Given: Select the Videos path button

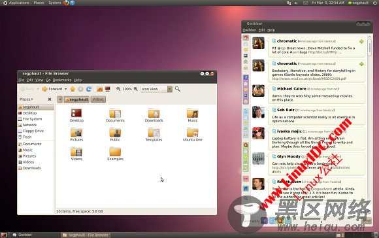Looking at the screenshot, I should point(98,99).
